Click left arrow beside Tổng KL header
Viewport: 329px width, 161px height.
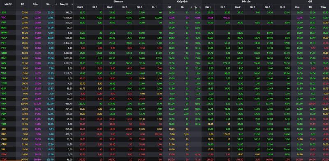[x=56, y=4]
